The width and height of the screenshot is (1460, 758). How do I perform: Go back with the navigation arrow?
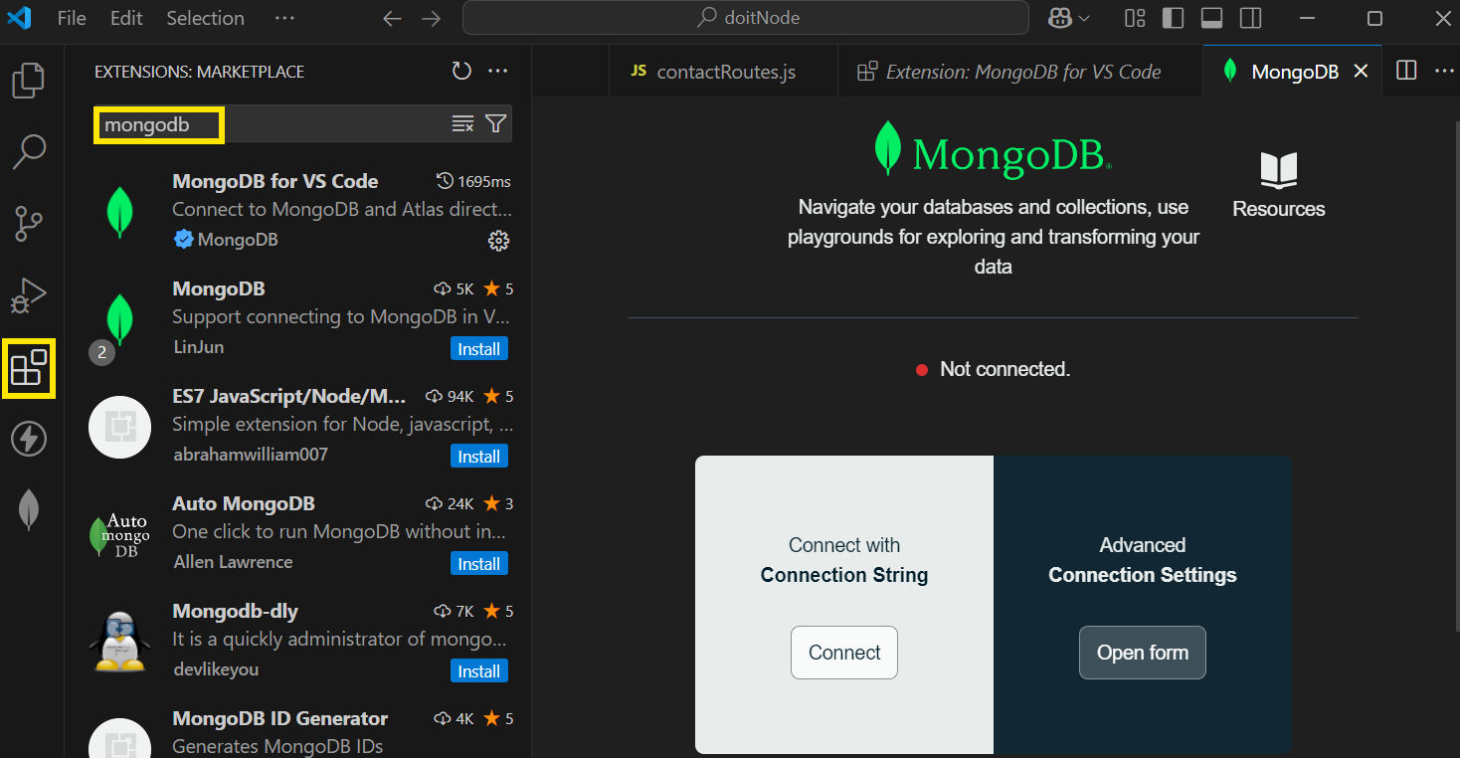[x=393, y=18]
